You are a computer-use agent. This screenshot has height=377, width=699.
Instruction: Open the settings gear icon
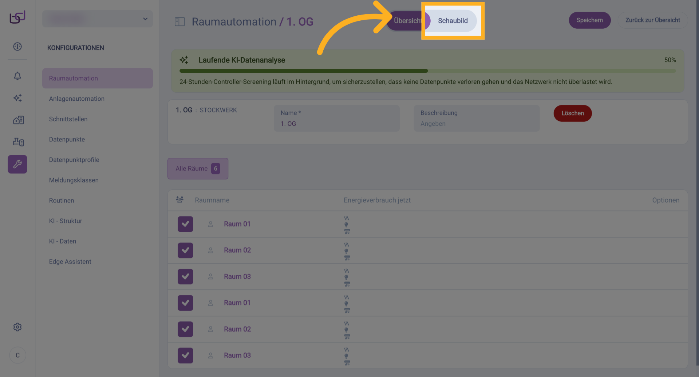17,327
